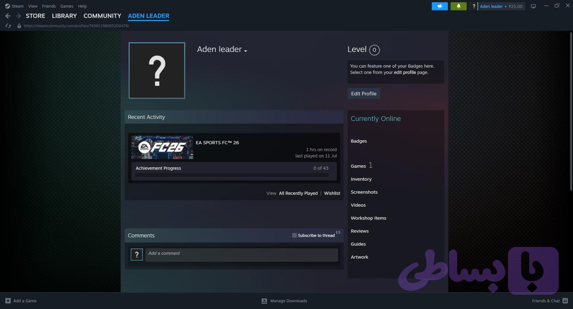
Task: Switch to the COMMUNITY tab
Action: tap(102, 16)
